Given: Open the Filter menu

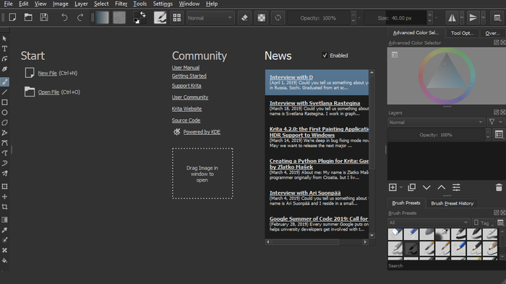Looking at the screenshot, I should click(121, 4).
